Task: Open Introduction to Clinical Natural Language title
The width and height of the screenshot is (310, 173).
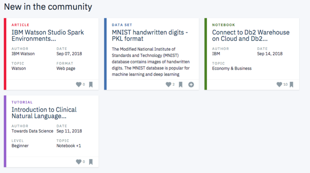Action: pyautogui.click(x=44, y=113)
